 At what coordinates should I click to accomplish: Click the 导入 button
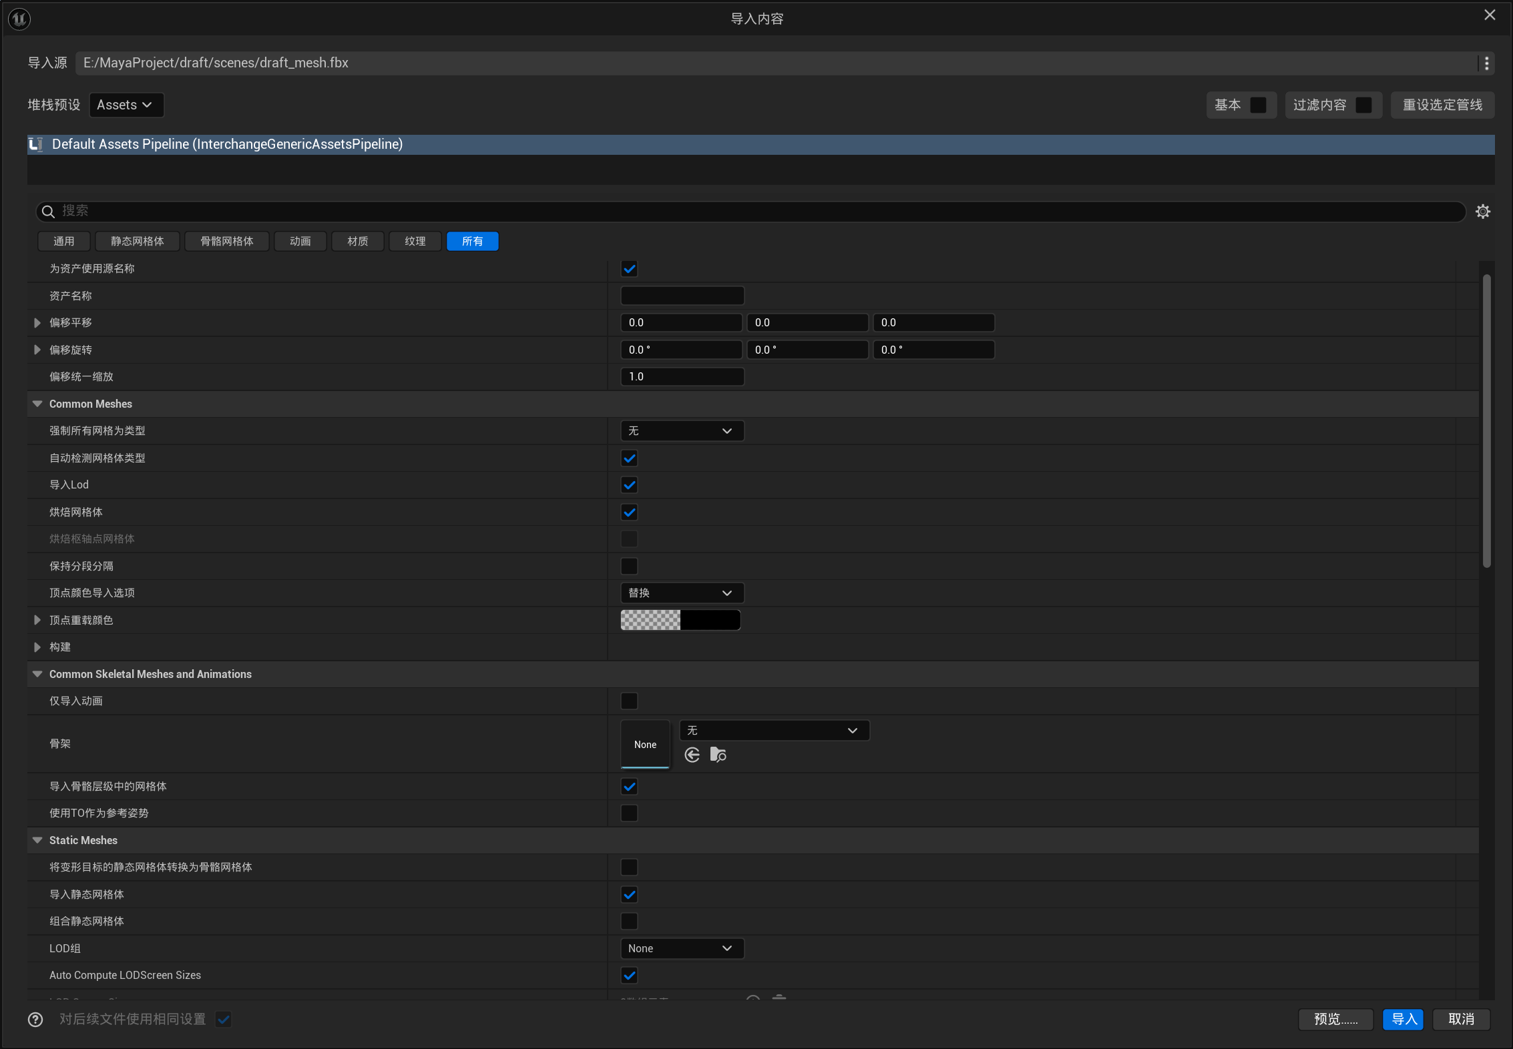[1403, 1019]
